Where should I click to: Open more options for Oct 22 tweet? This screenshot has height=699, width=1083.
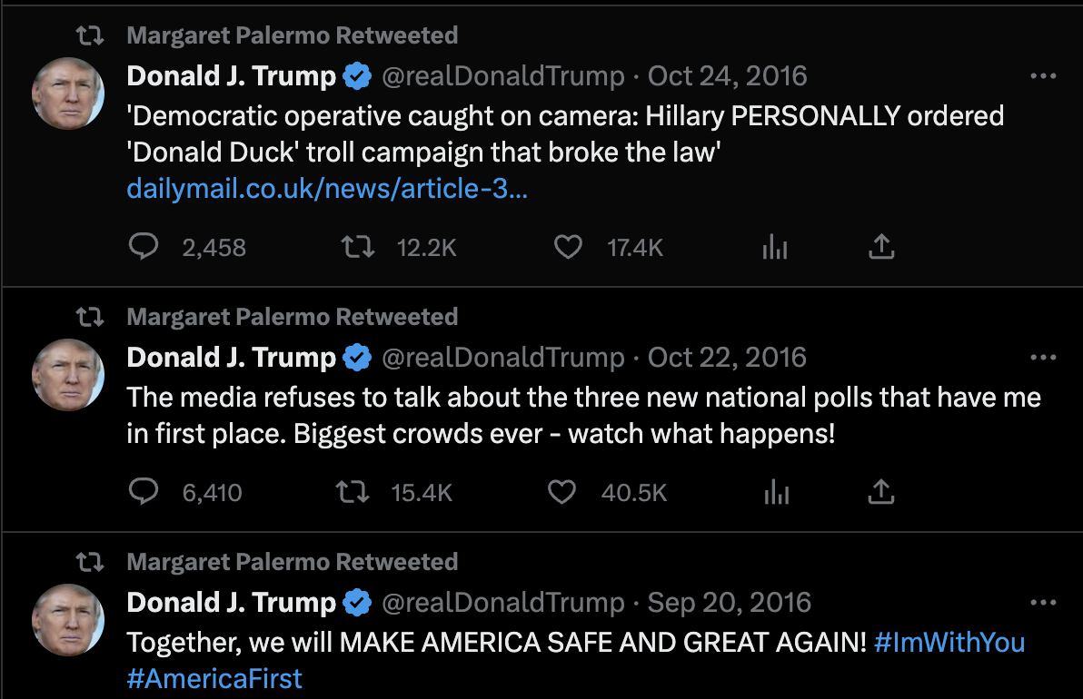1043,359
